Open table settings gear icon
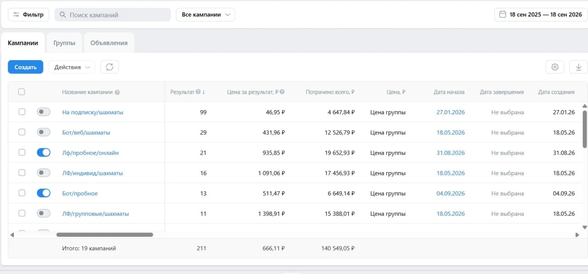This screenshot has width=588, height=274. click(x=555, y=67)
